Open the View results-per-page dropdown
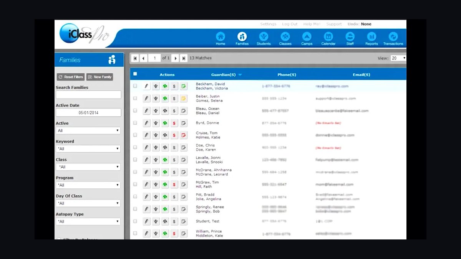 (x=398, y=58)
